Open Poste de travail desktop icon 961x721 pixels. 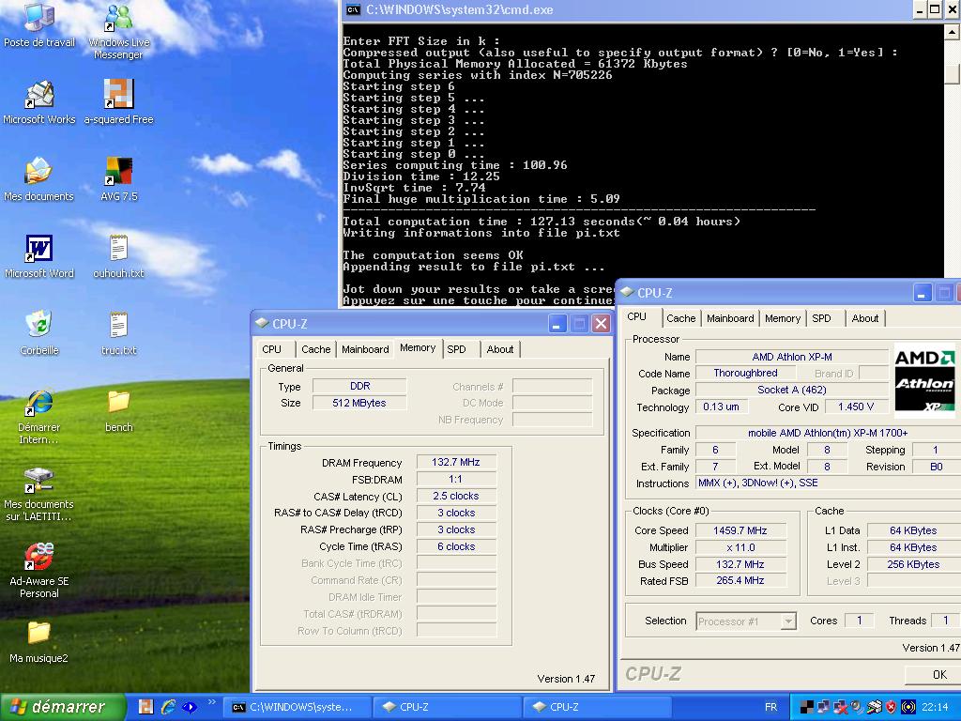pyautogui.click(x=38, y=24)
